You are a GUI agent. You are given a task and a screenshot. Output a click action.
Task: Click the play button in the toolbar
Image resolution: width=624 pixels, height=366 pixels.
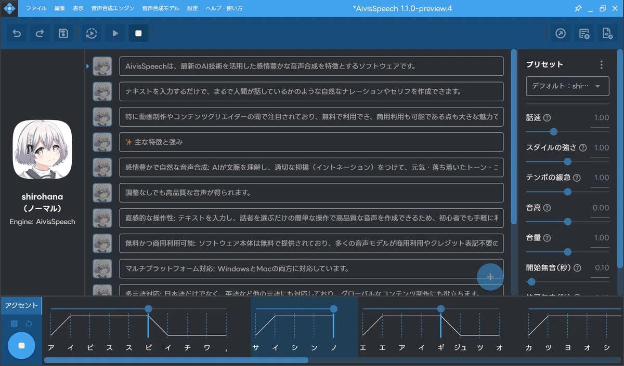[x=115, y=33]
